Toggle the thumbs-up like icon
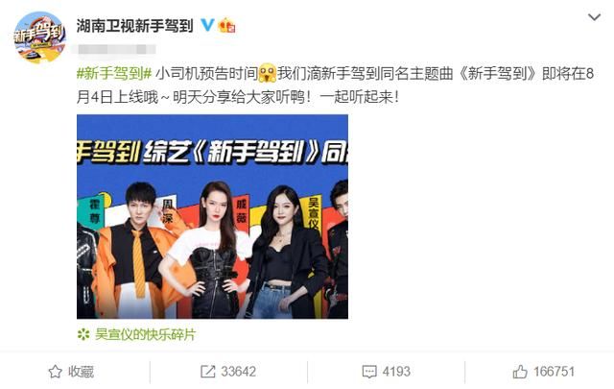This screenshot has height=389, width=614. point(520,372)
